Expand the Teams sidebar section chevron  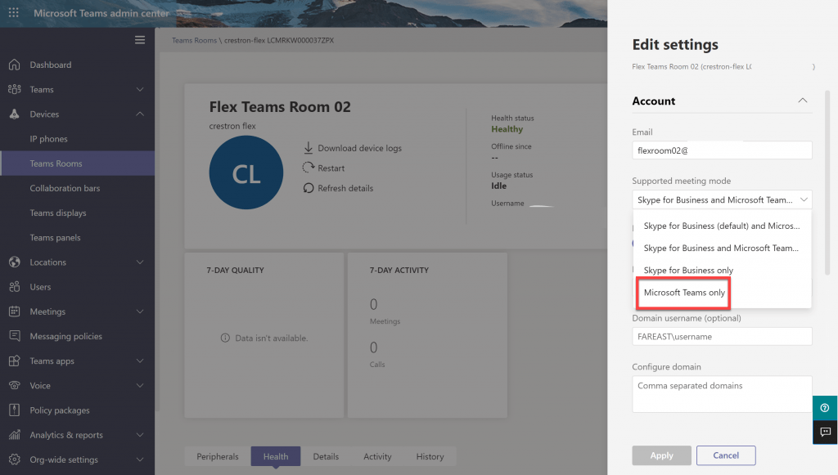point(140,89)
